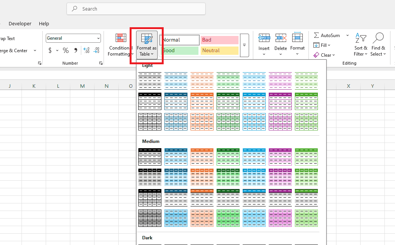Click the Clear eraser button

point(324,55)
